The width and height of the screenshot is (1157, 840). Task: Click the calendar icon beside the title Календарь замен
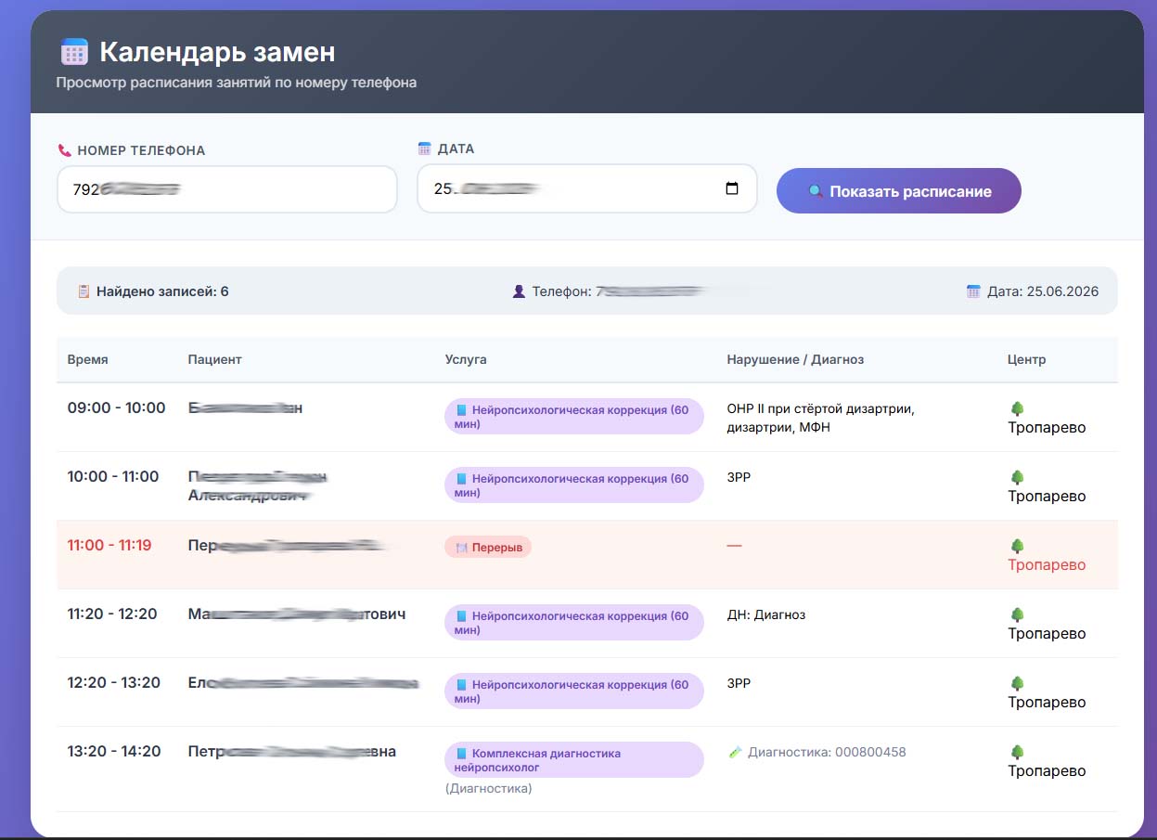coord(74,52)
